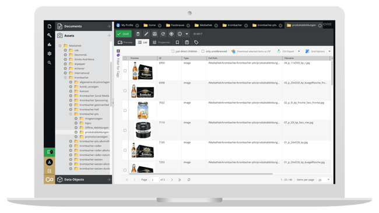Viewport: 379px width, 213px height.
Task: Expand the krombacher-radler folder node
Action: click(71, 146)
